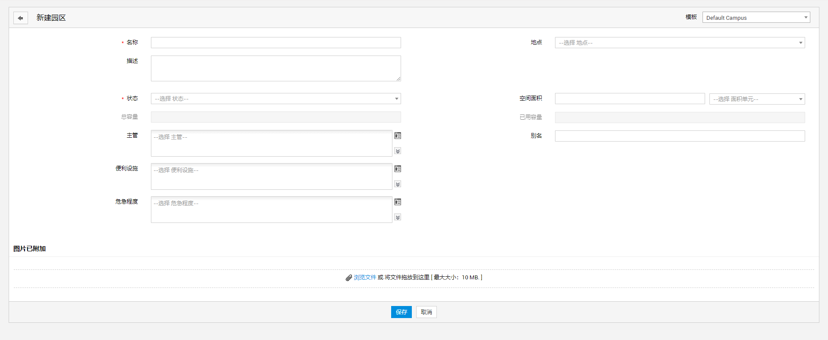Click the double-chevron expand icon for 便利设施
828x340 pixels.
click(x=398, y=184)
